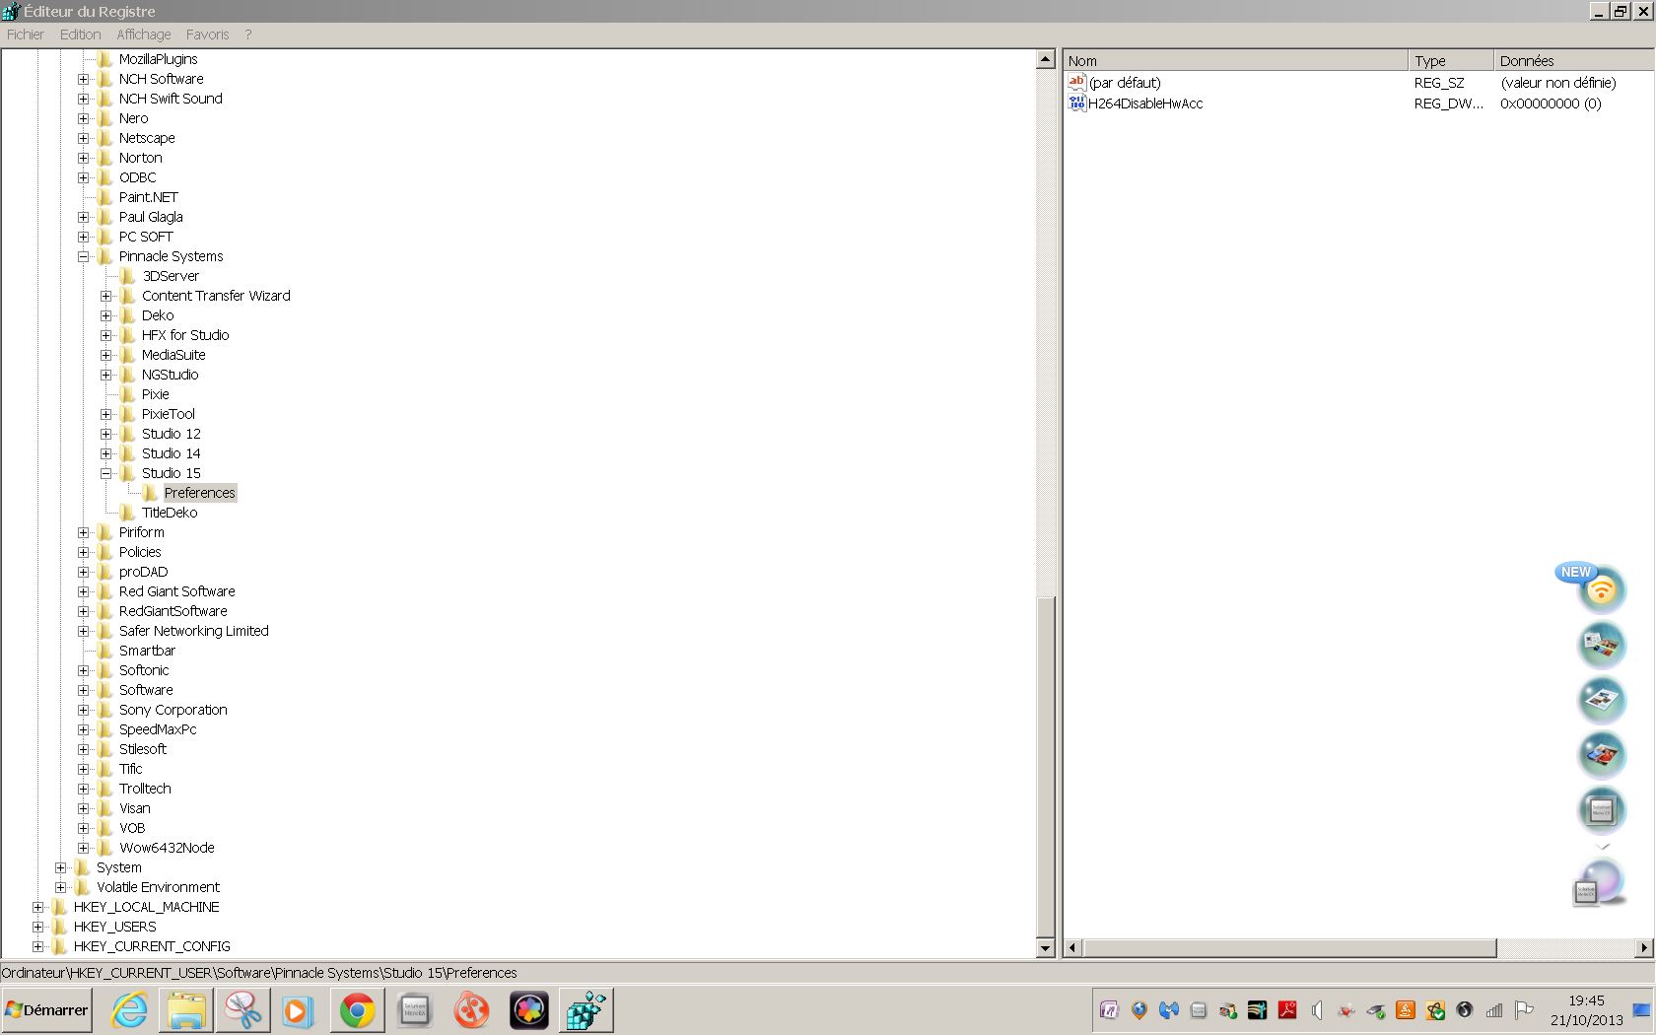Click the Registry Editor title bar icon

click(x=11, y=11)
